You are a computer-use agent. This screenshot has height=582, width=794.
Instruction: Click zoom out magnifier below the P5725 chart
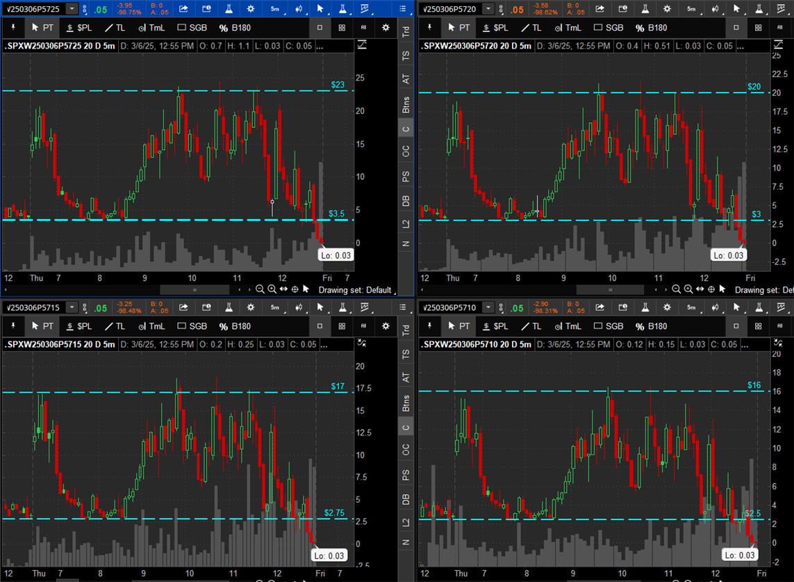[260, 289]
